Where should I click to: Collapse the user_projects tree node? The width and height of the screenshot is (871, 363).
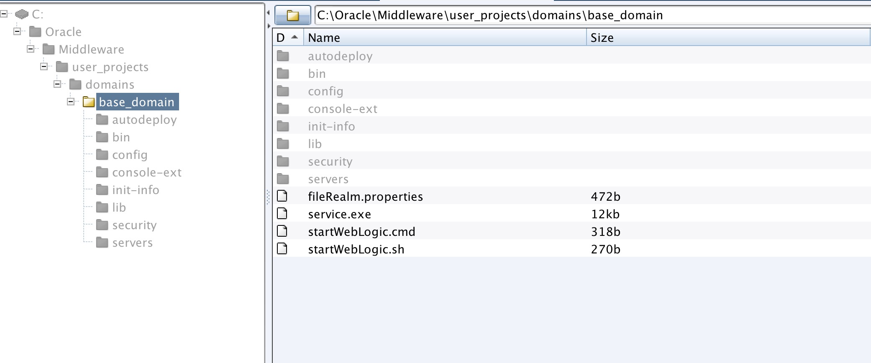coord(44,66)
